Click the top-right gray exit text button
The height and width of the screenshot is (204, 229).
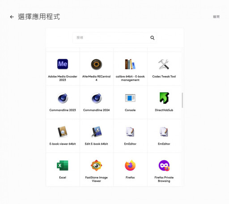point(216,17)
